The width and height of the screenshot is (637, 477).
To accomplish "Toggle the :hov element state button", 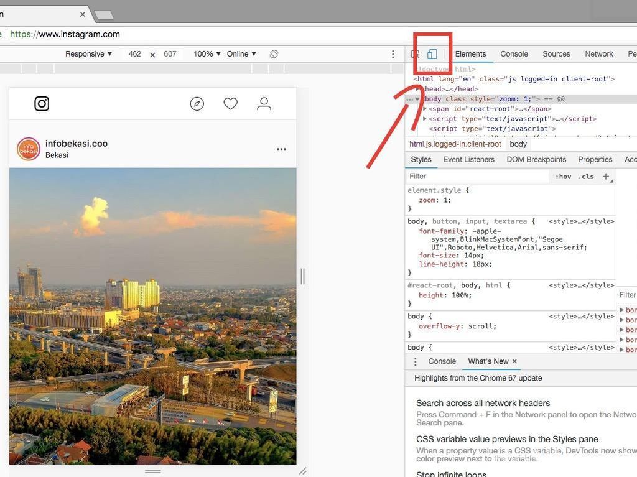I will click(x=563, y=177).
